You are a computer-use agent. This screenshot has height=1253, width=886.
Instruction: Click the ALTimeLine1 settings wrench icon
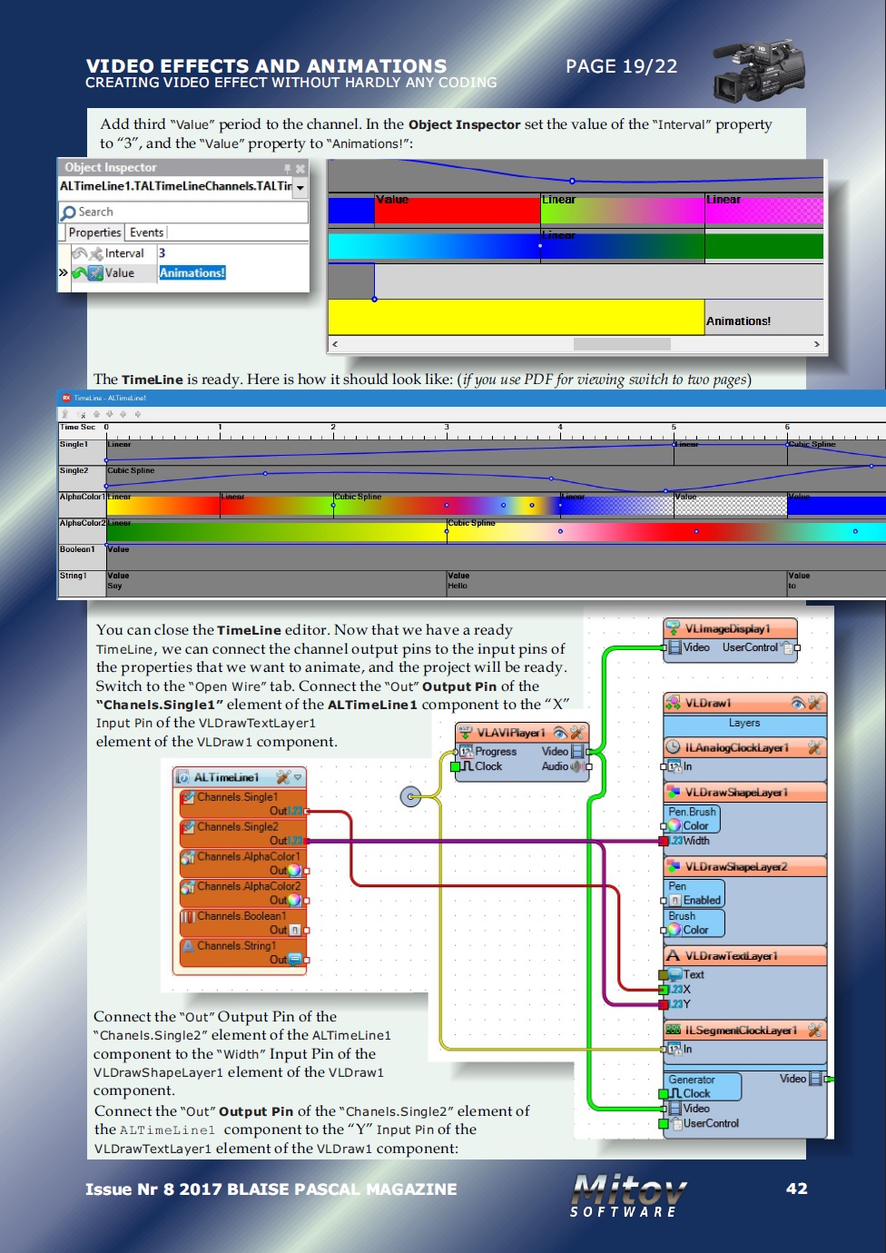[282, 778]
